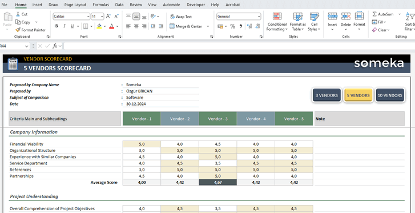Open the Calibri font name dropdown

pyautogui.click(x=88, y=17)
